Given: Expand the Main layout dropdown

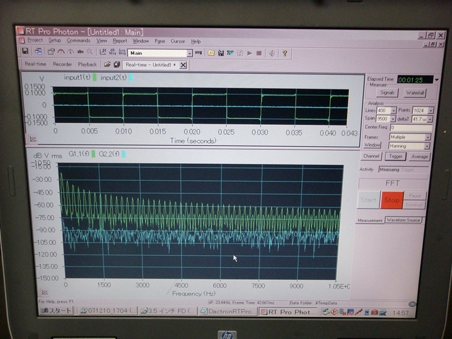Looking at the screenshot, I should point(189,54).
